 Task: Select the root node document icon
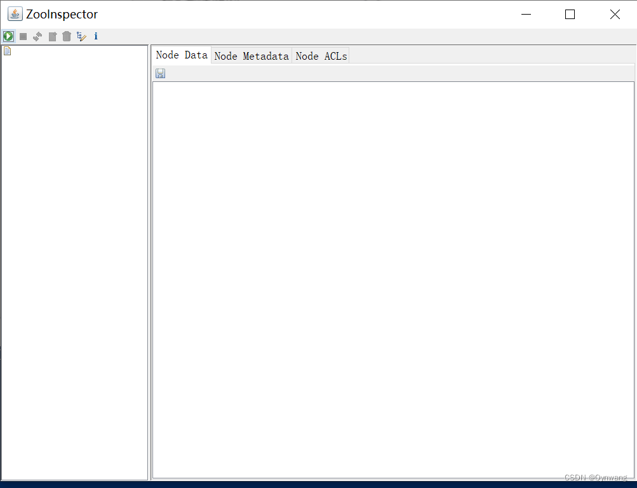[8, 51]
